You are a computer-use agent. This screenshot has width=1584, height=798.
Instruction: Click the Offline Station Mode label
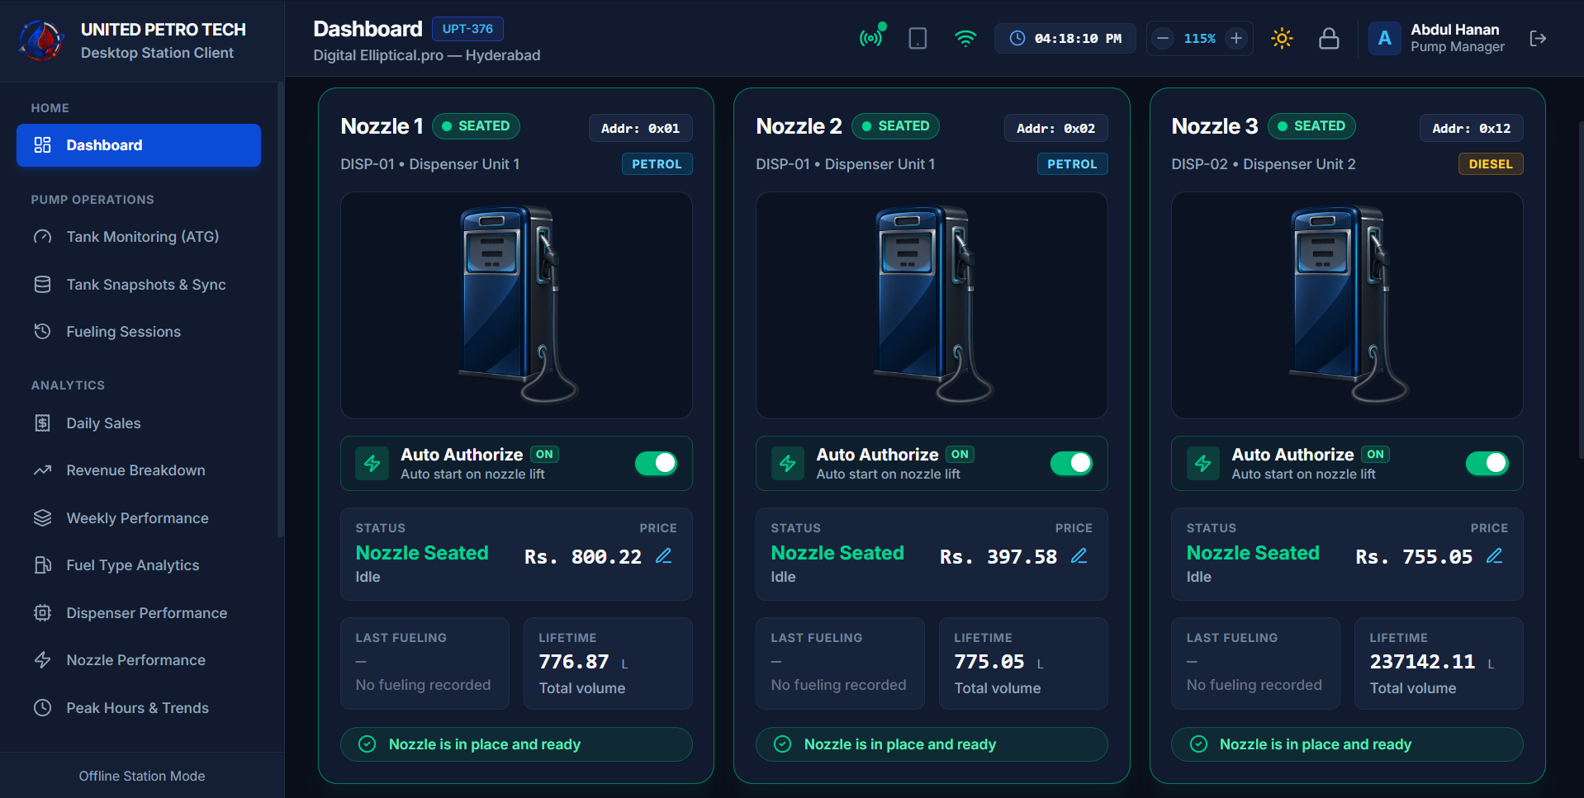142,776
